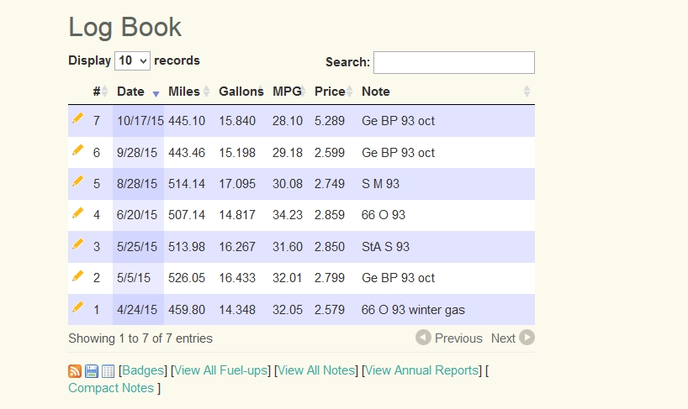Click gallons value 14.817
Viewport: 688px width, 409px height.
[x=237, y=215]
